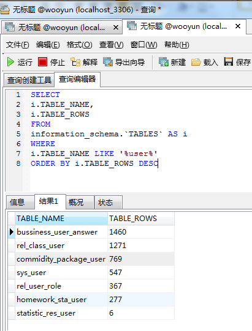Switch to the 信息 results tab
Screen dimensions: 252x331
(x=20, y=203)
